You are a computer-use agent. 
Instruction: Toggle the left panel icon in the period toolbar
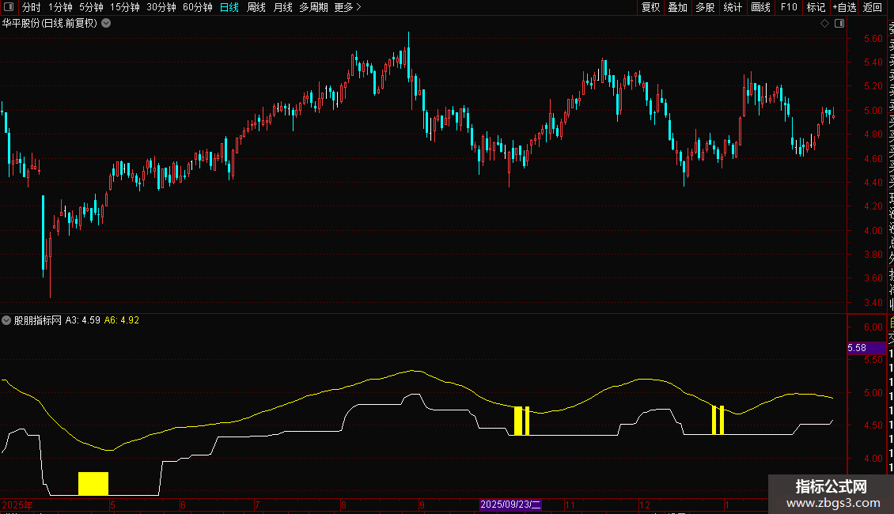tap(9, 7)
